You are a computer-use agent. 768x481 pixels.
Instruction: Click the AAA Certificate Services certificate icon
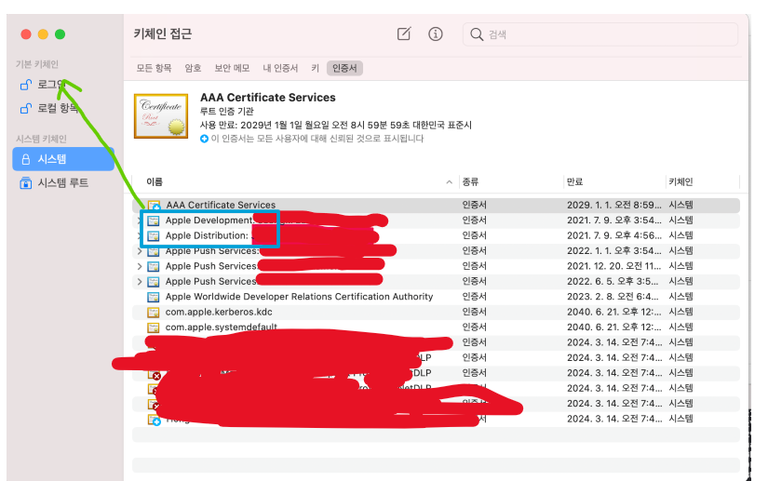click(x=155, y=206)
